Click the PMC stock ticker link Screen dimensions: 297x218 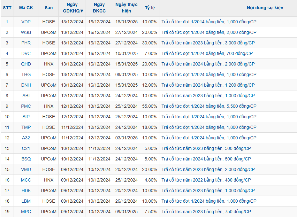point(26,106)
